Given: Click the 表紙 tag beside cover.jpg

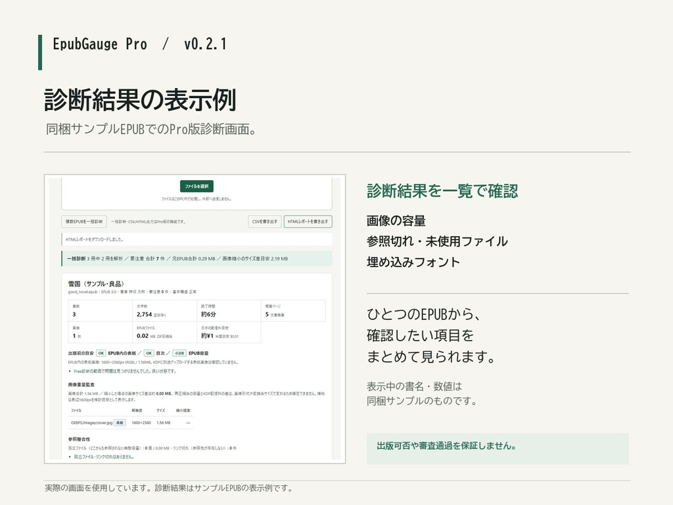Looking at the screenshot, I should point(120,423).
